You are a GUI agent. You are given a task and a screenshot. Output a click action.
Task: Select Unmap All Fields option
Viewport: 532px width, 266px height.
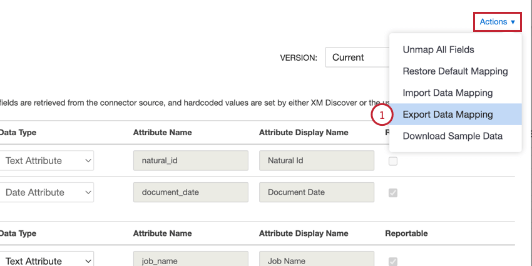[438, 49]
